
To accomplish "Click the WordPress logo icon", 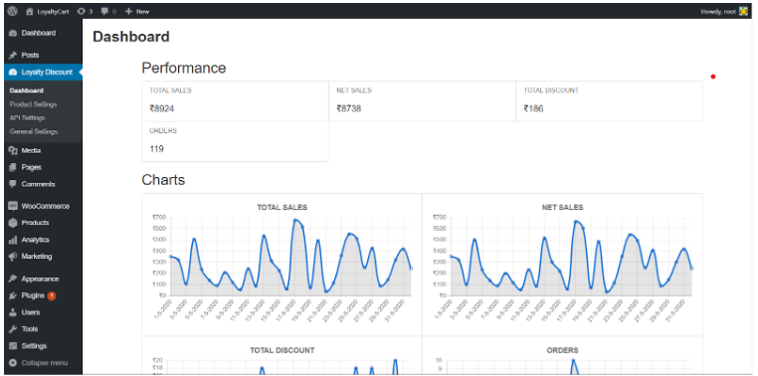I will pos(13,11).
